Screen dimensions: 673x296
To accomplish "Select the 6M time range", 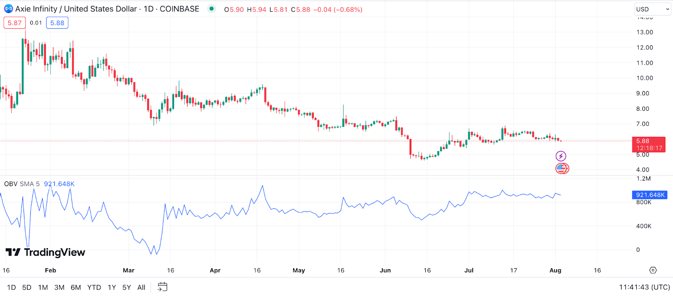I will tap(76, 288).
